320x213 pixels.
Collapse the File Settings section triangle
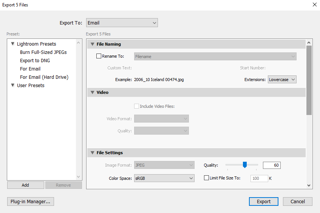click(93, 153)
